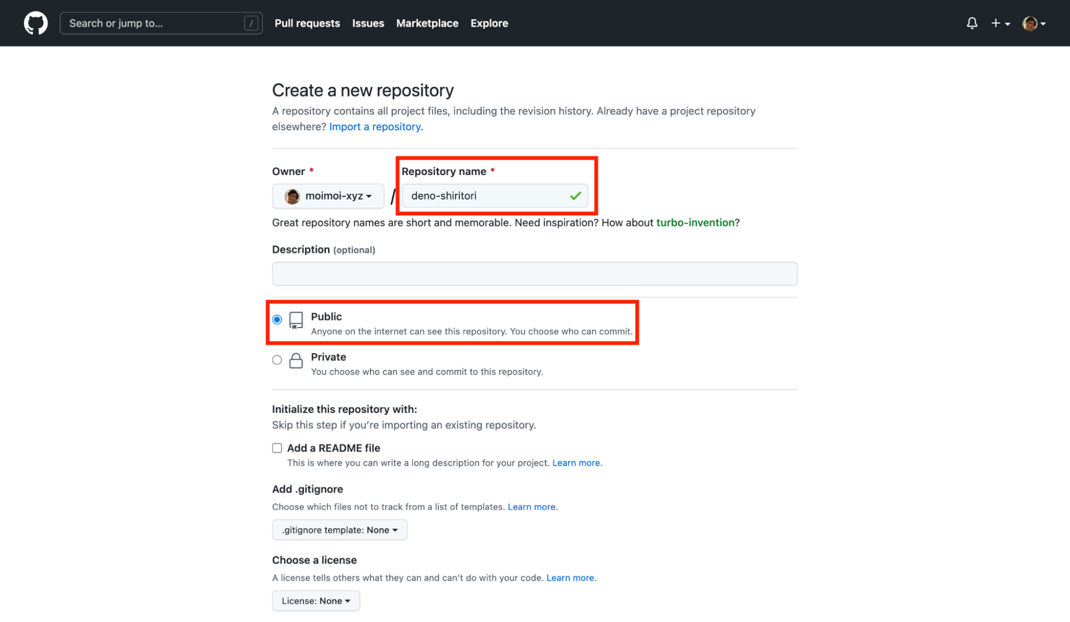
Task: Select the Private visibility radio button
Action: [x=277, y=360]
